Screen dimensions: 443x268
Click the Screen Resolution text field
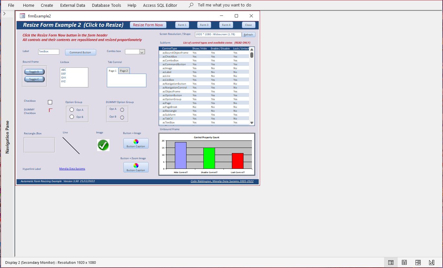coord(218,34)
